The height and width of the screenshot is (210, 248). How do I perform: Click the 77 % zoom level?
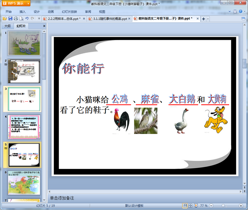click(x=204, y=205)
